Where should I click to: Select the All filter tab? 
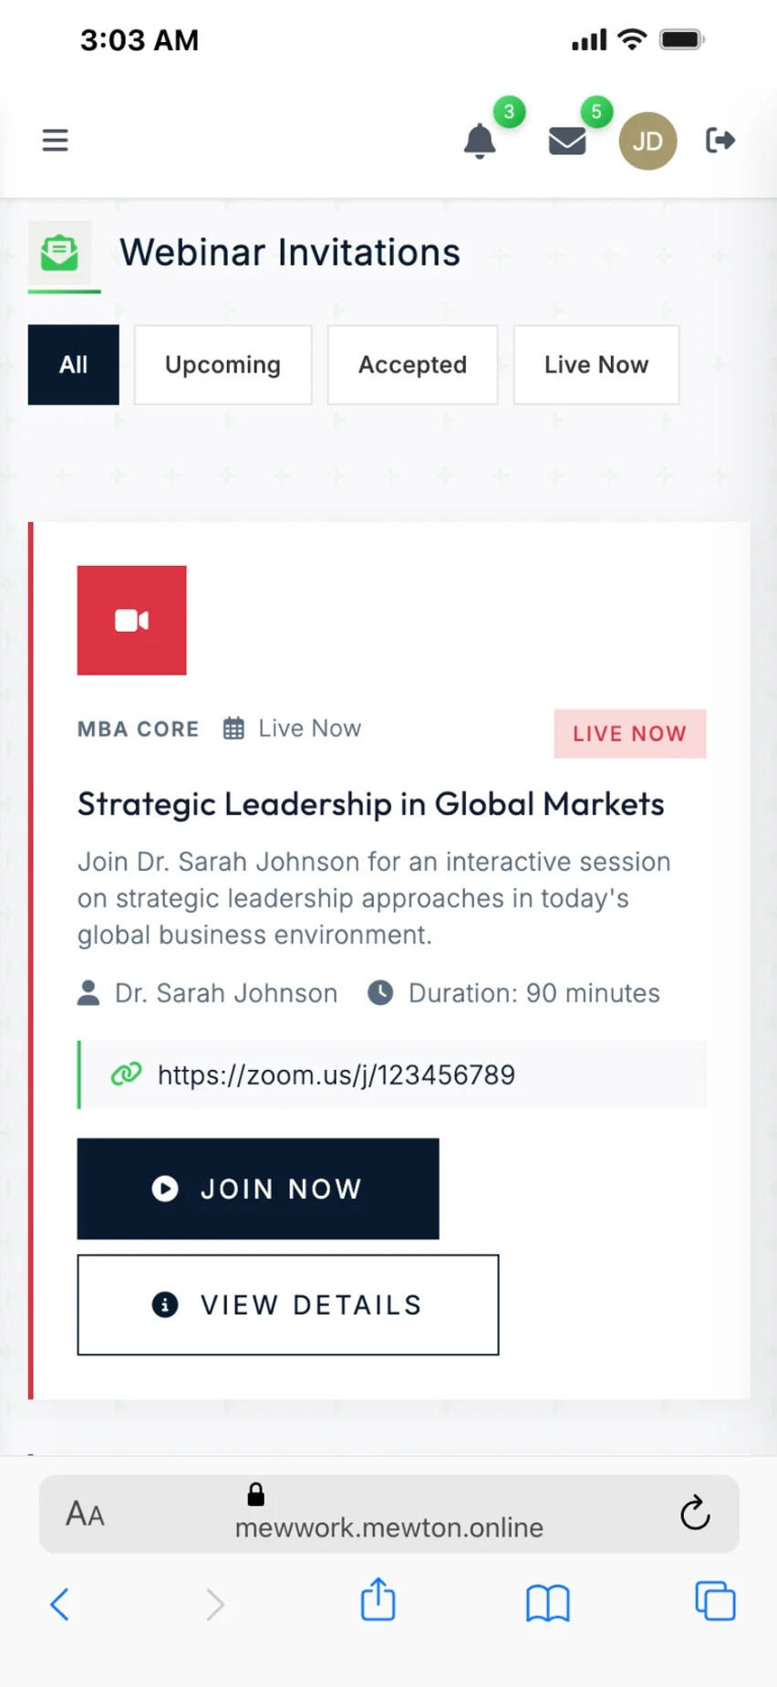(74, 365)
